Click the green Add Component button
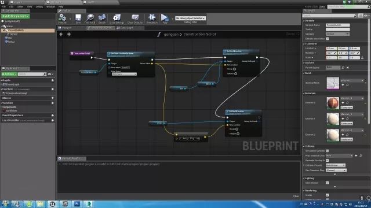371x208 pixels. pyautogui.click(x=16, y=16)
